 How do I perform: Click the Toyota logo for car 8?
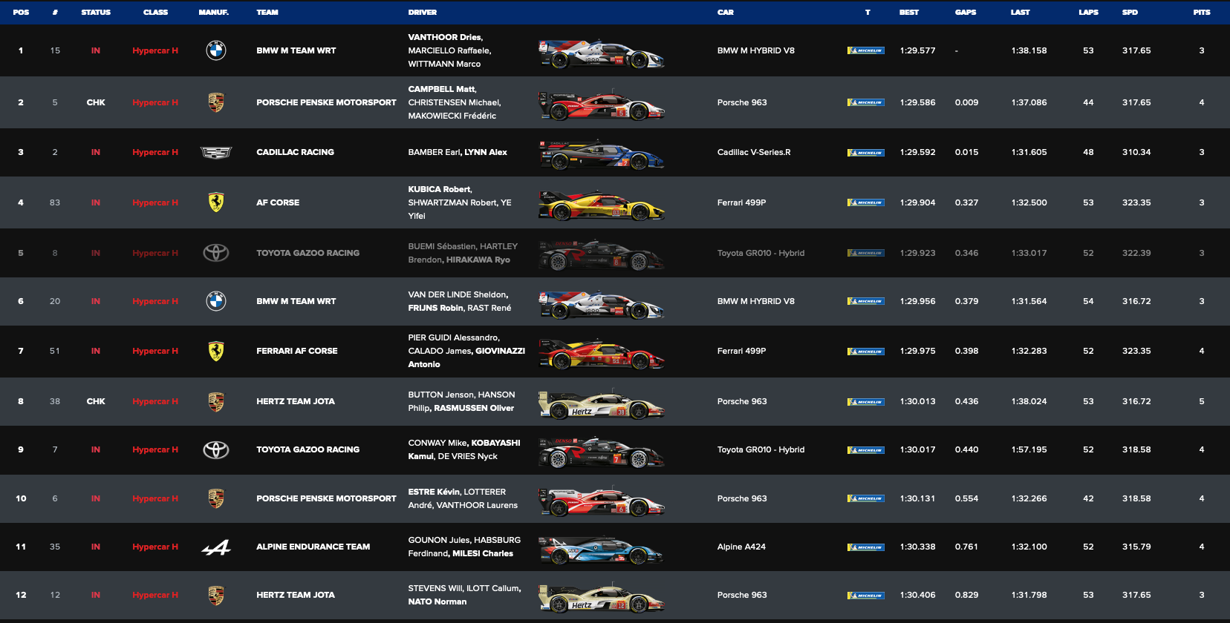(216, 253)
